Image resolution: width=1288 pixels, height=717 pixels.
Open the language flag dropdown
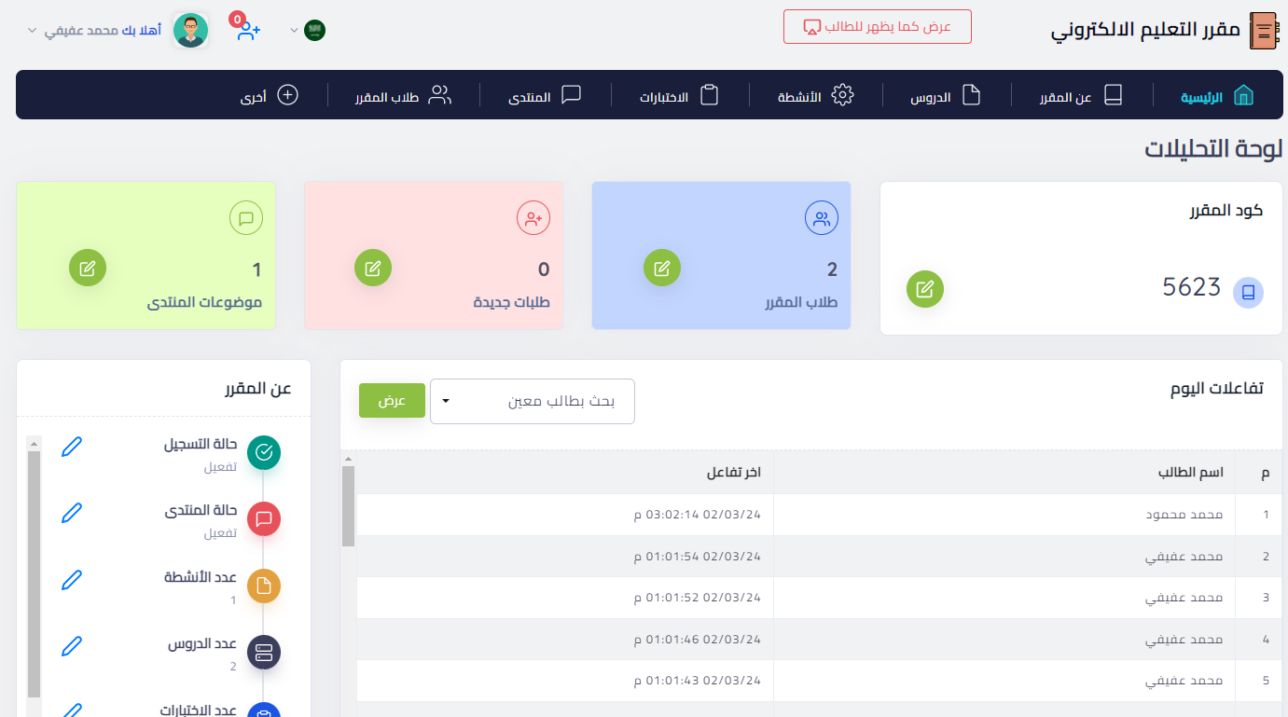point(307,30)
